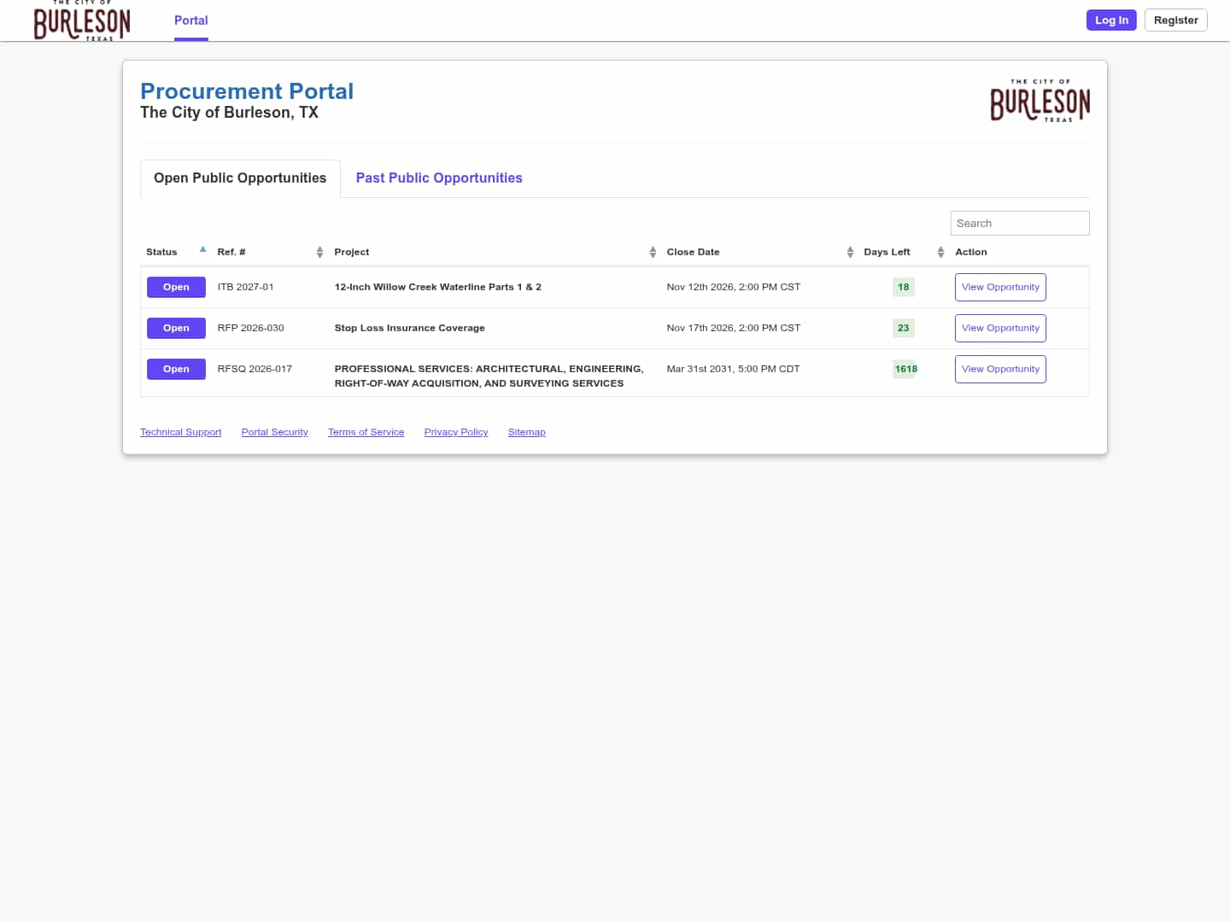The height and width of the screenshot is (922, 1230).
Task: Open the Privacy Policy link
Action: 456,432
